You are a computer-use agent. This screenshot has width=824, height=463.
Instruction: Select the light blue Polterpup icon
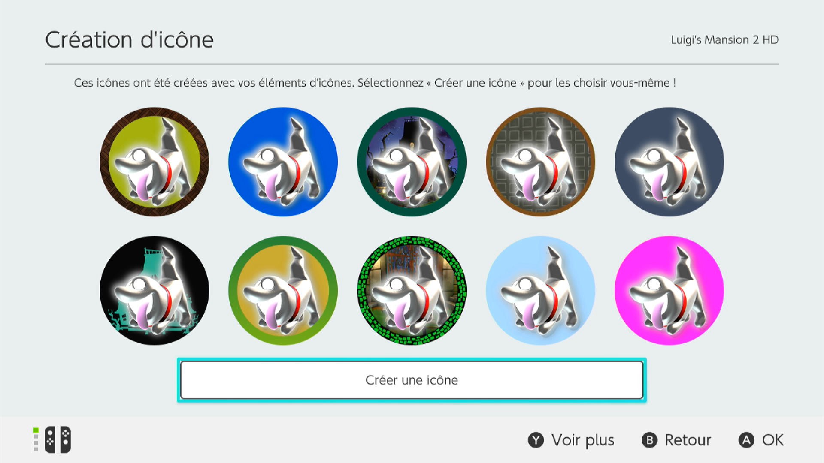pyautogui.click(x=541, y=291)
